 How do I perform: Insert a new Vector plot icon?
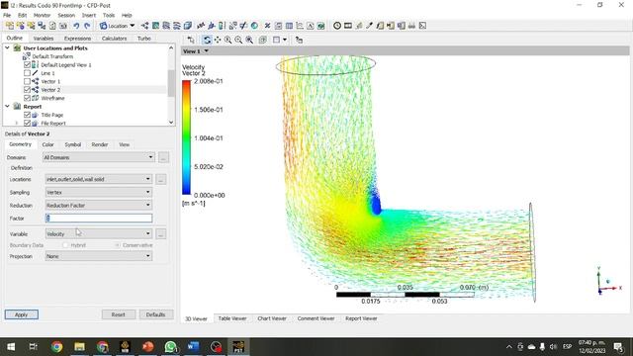[145, 26]
